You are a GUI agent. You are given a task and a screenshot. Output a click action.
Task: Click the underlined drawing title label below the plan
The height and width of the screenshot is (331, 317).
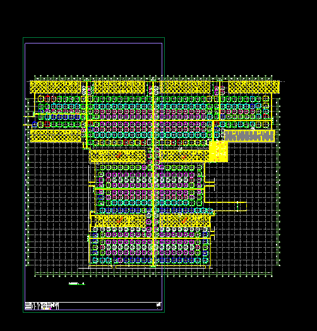pos(77,284)
